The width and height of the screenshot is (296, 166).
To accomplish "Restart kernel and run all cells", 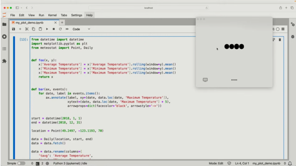I will pyautogui.click(x=67, y=29).
